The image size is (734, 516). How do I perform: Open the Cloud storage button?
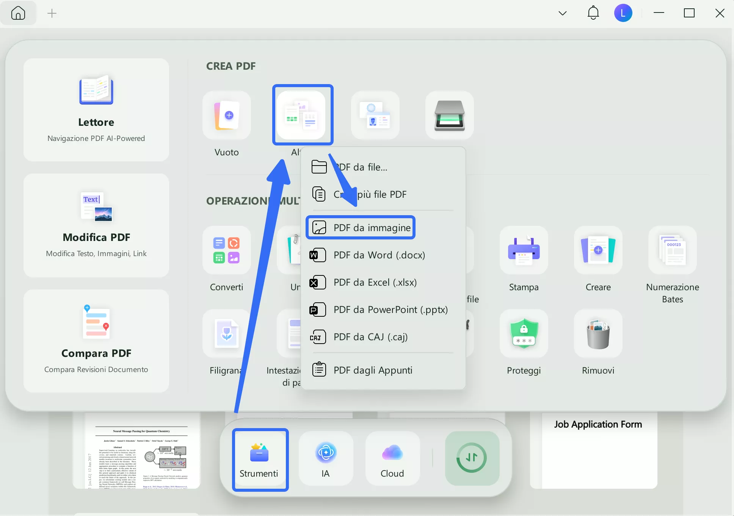point(392,458)
